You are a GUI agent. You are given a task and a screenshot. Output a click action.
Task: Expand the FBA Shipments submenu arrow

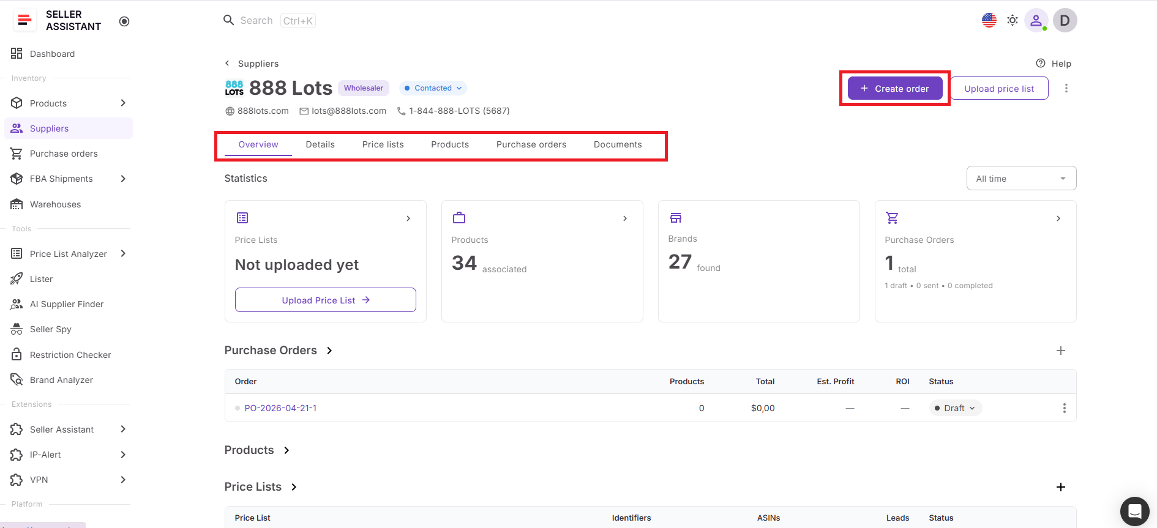(x=123, y=179)
